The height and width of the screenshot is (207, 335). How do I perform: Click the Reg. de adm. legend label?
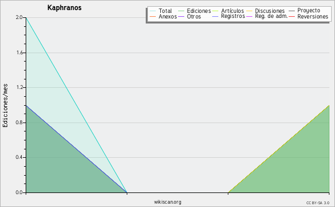coord(271,16)
